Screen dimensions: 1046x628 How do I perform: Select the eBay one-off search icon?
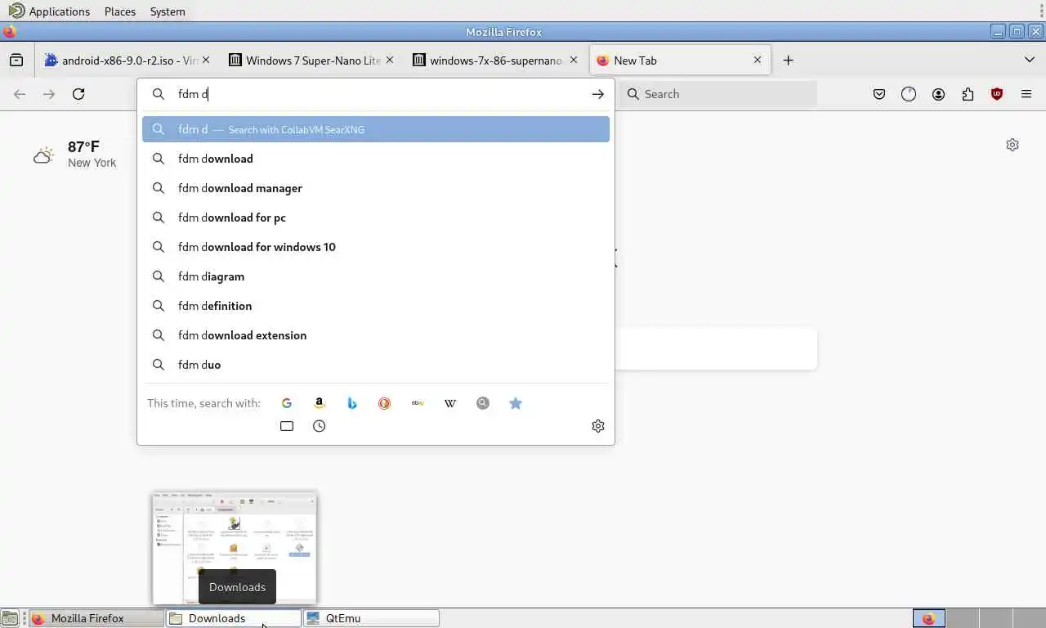coord(418,403)
